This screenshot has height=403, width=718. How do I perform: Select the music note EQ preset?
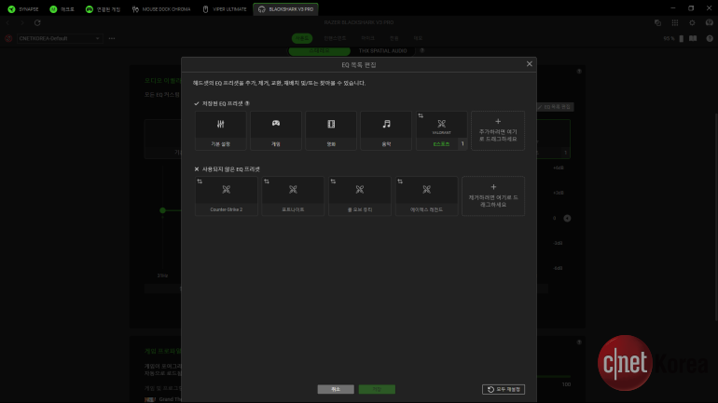[386, 130]
